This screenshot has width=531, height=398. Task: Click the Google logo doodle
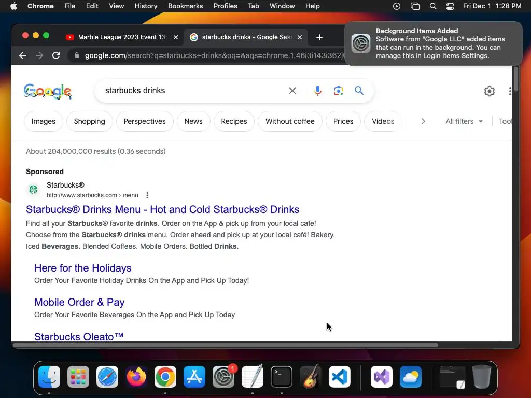point(47,91)
